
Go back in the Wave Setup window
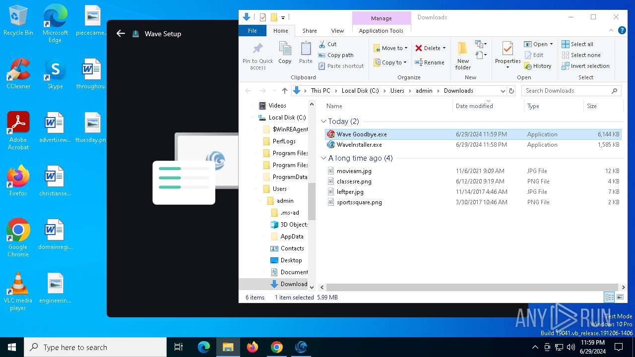[x=121, y=33]
